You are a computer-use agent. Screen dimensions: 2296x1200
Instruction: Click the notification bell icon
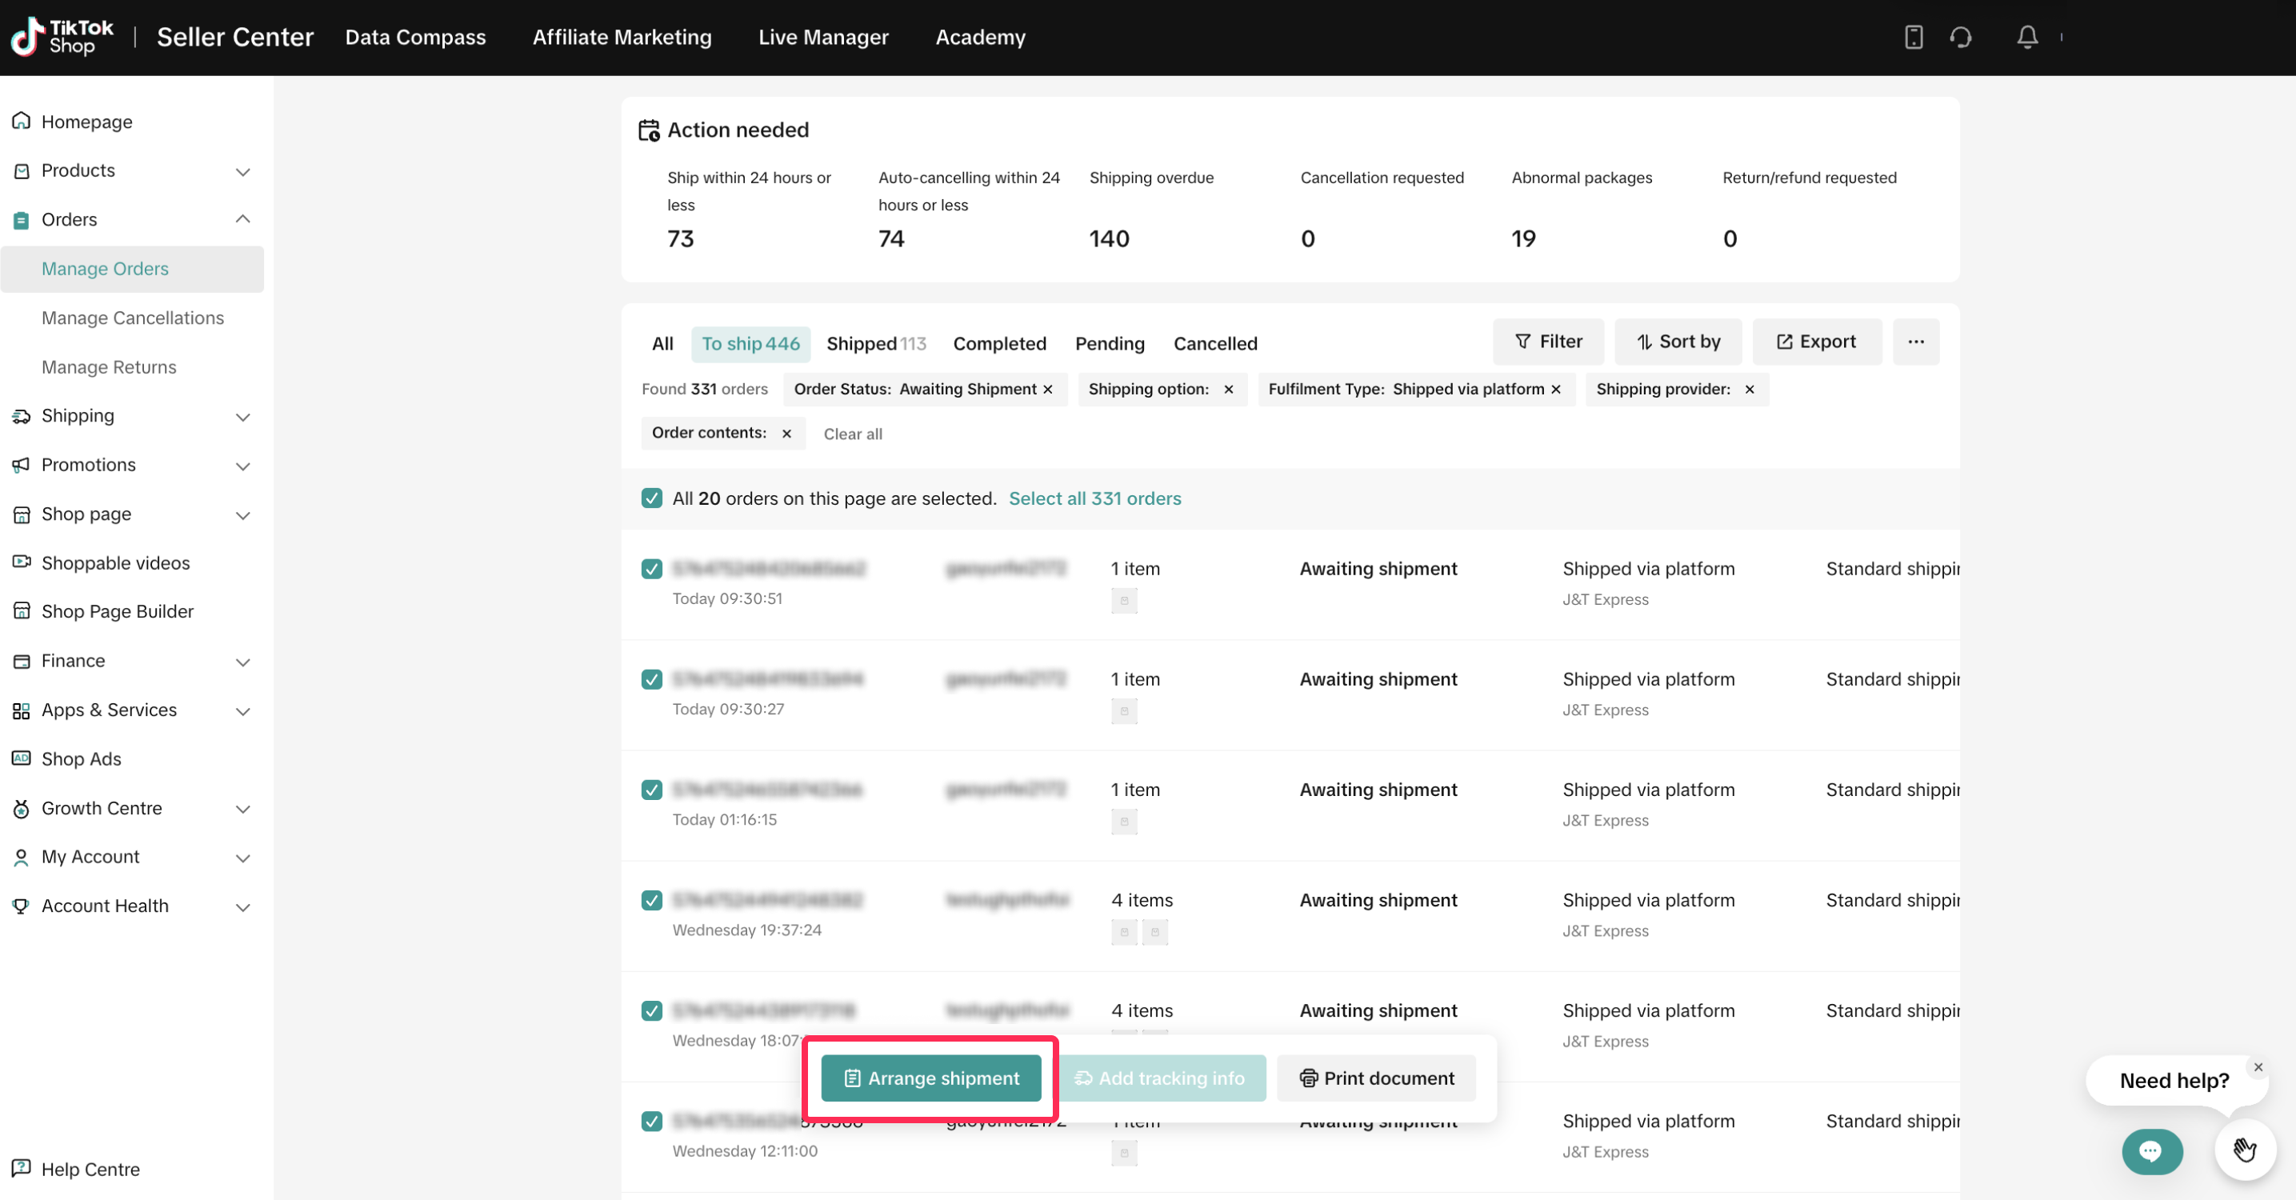click(x=2027, y=37)
